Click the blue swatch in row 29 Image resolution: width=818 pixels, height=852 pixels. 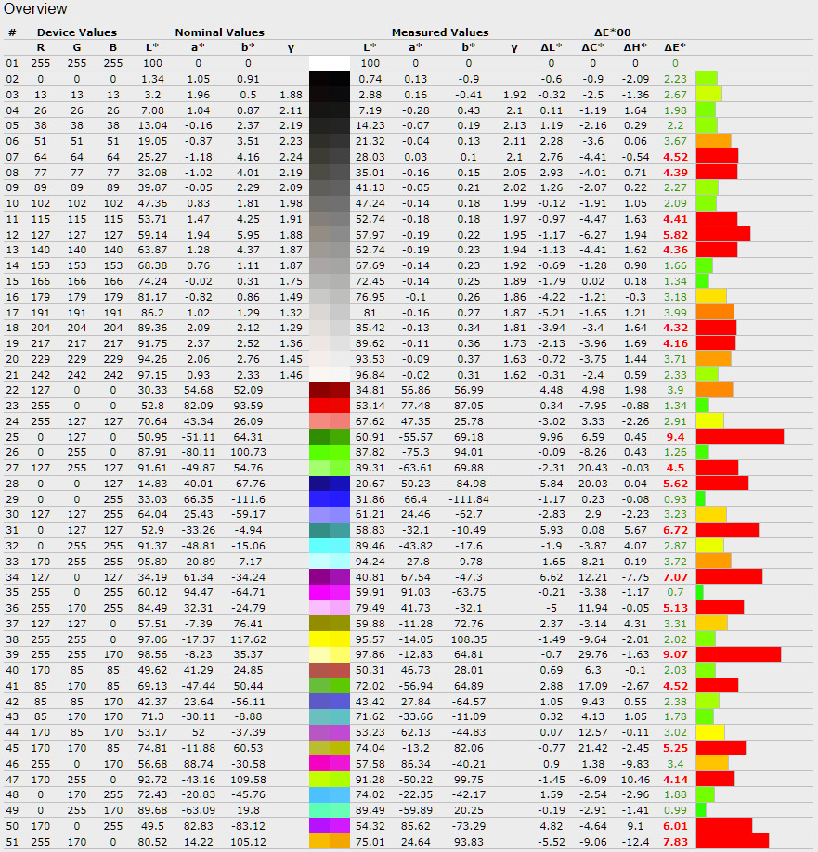click(x=329, y=498)
